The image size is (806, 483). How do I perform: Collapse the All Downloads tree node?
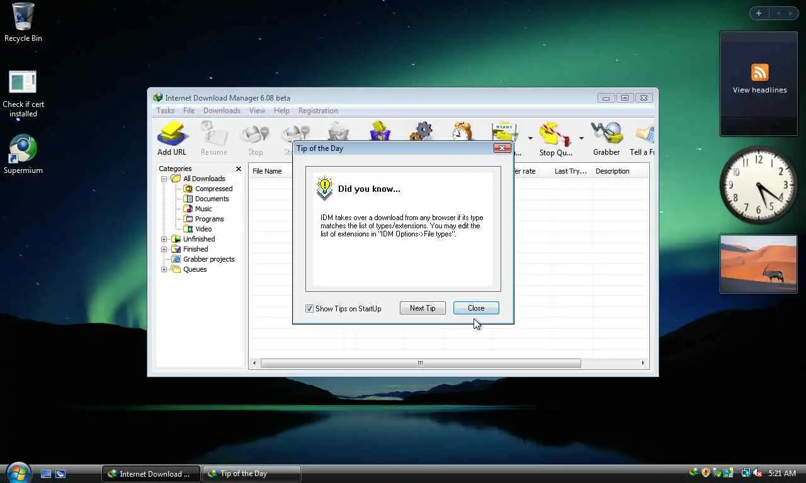click(164, 179)
